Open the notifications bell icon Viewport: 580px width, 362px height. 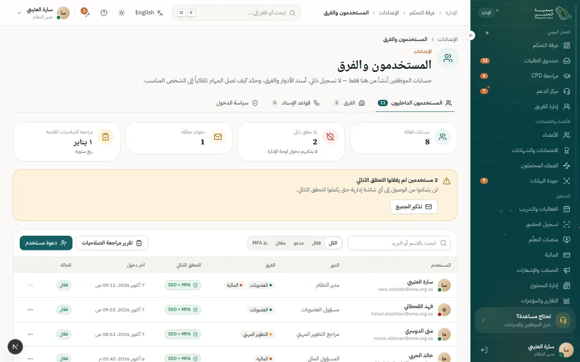(86, 12)
